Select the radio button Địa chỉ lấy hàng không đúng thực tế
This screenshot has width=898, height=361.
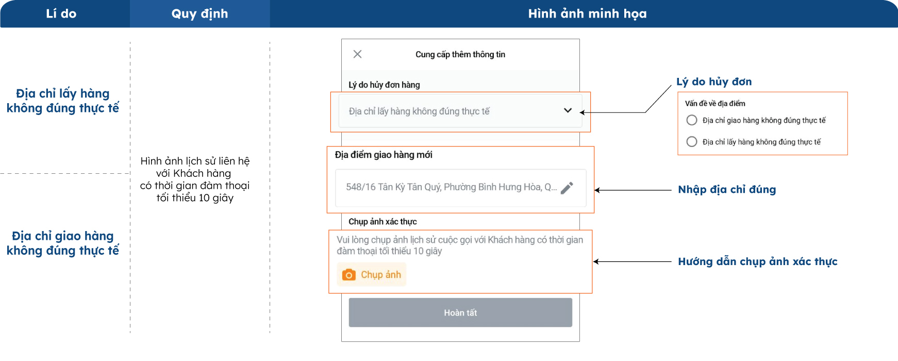pos(692,142)
